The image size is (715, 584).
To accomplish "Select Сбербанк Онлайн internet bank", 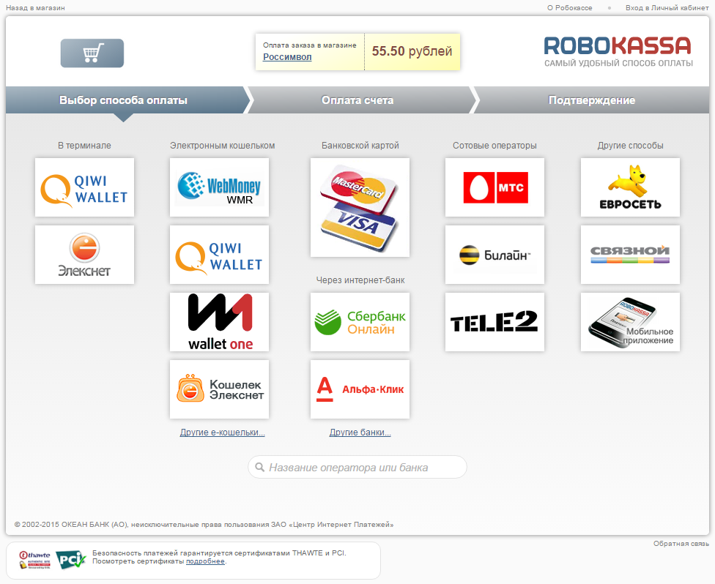I will coord(360,322).
